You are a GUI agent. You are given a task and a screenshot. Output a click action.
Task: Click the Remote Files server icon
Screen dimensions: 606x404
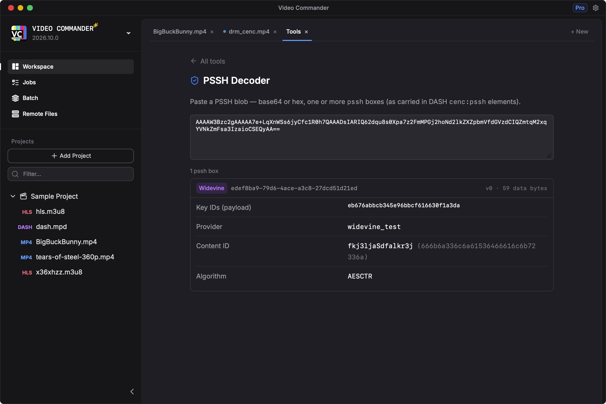pyautogui.click(x=15, y=114)
